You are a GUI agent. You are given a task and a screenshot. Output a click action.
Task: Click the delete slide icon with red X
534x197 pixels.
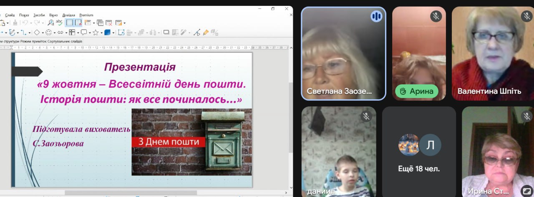108,23
